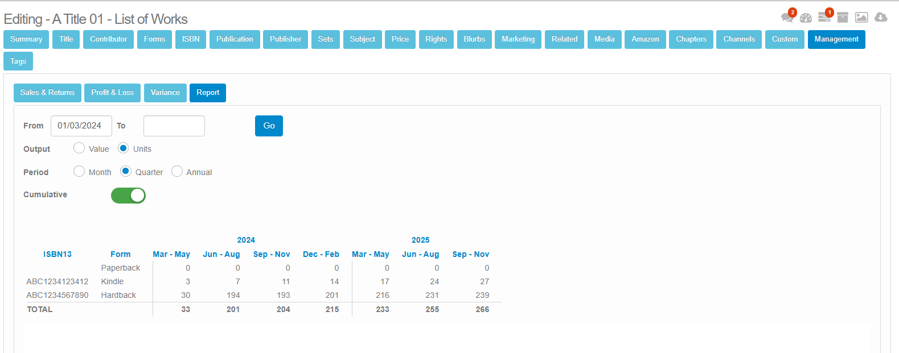Viewport: 899px width, 353px height.
Task: Click the ISBN13 column header
Action: point(58,254)
